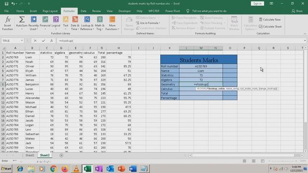Switch to the Review ribbon tab
Viewport: 308px width, 173px height.
pyautogui.click(x=96, y=11)
